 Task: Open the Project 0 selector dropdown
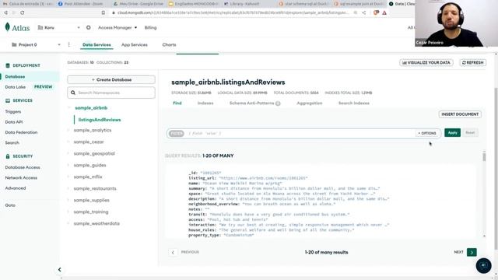(x=36, y=45)
